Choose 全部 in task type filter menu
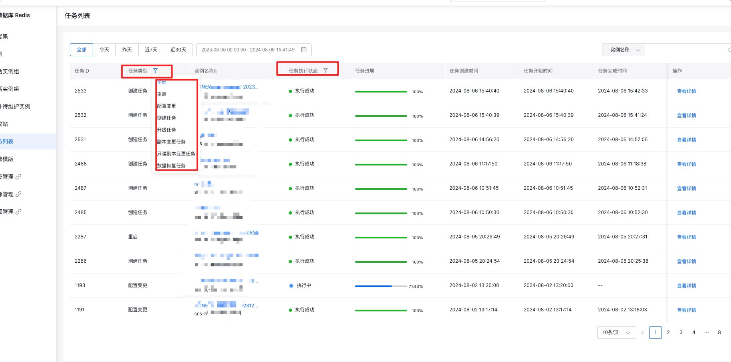The width and height of the screenshot is (731, 362). (x=162, y=82)
